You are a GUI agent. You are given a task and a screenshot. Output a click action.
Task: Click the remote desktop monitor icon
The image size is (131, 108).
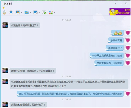tap(35, 13)
